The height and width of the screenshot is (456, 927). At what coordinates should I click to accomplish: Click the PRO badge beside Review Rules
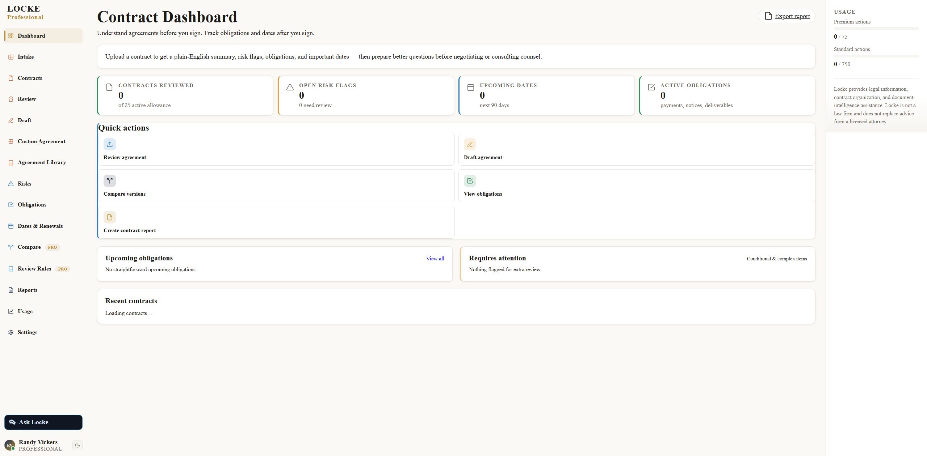[x=63, y=269]
